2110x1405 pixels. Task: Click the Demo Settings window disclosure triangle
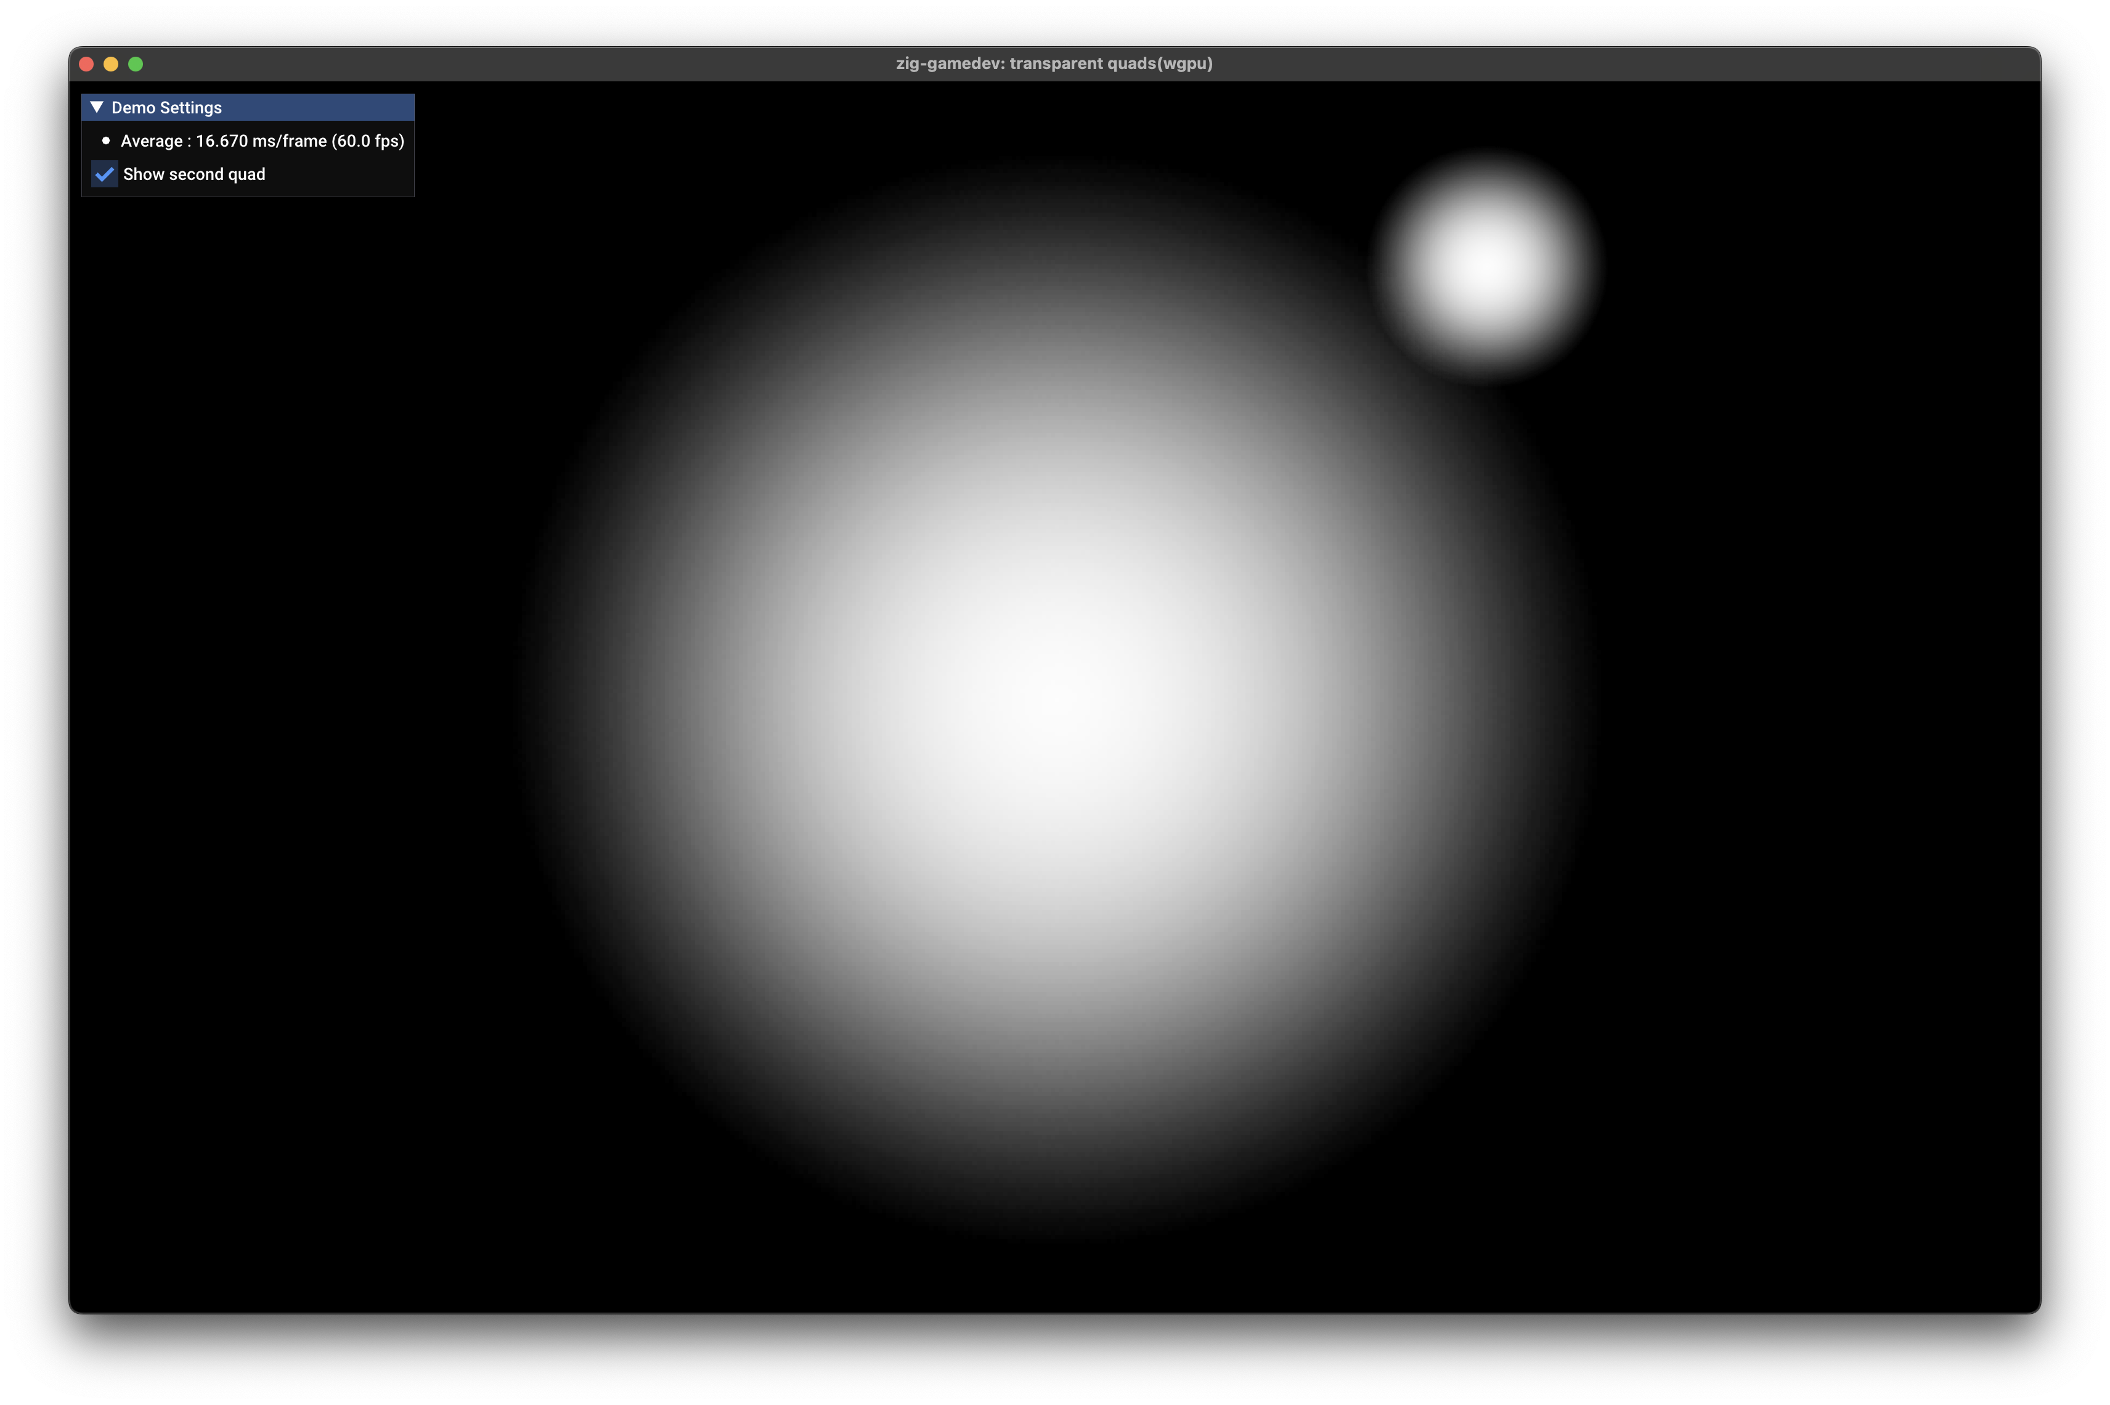(x=99, y=107)
